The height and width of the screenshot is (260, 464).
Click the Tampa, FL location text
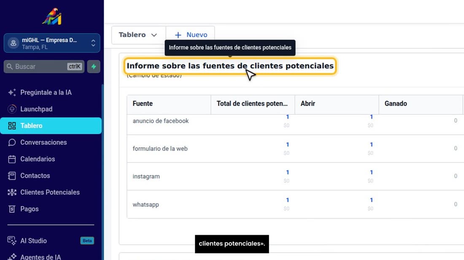tap(35, 47)
